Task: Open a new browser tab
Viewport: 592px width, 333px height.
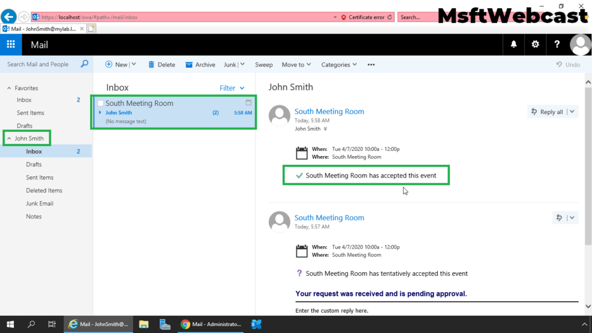Action: pos(91,29)
